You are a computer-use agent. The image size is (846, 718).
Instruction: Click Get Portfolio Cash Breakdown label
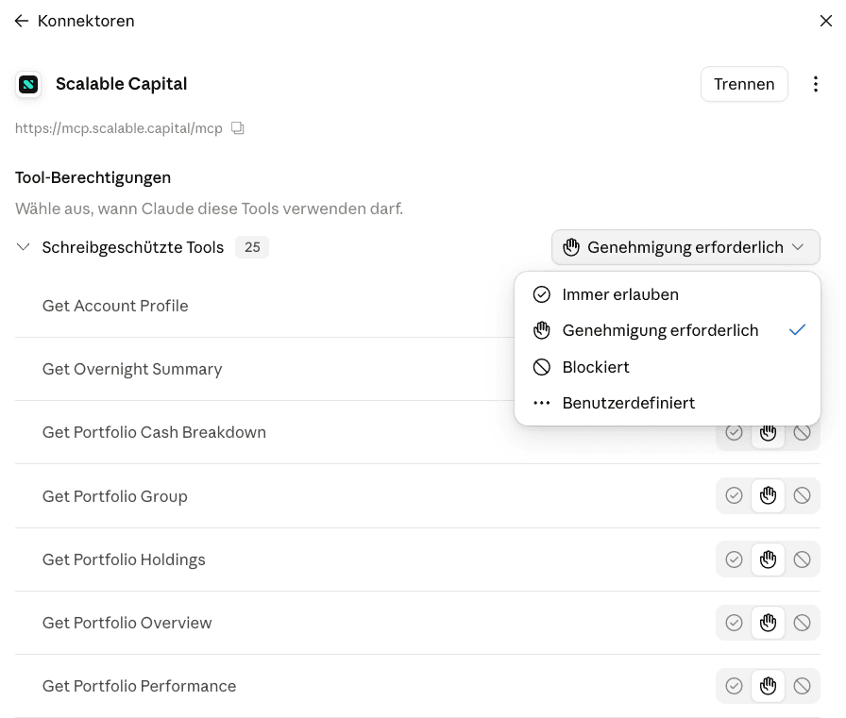[x=154, y=432]
